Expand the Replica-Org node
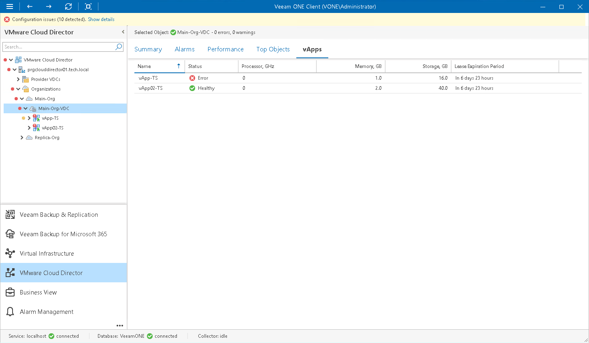 22,138
